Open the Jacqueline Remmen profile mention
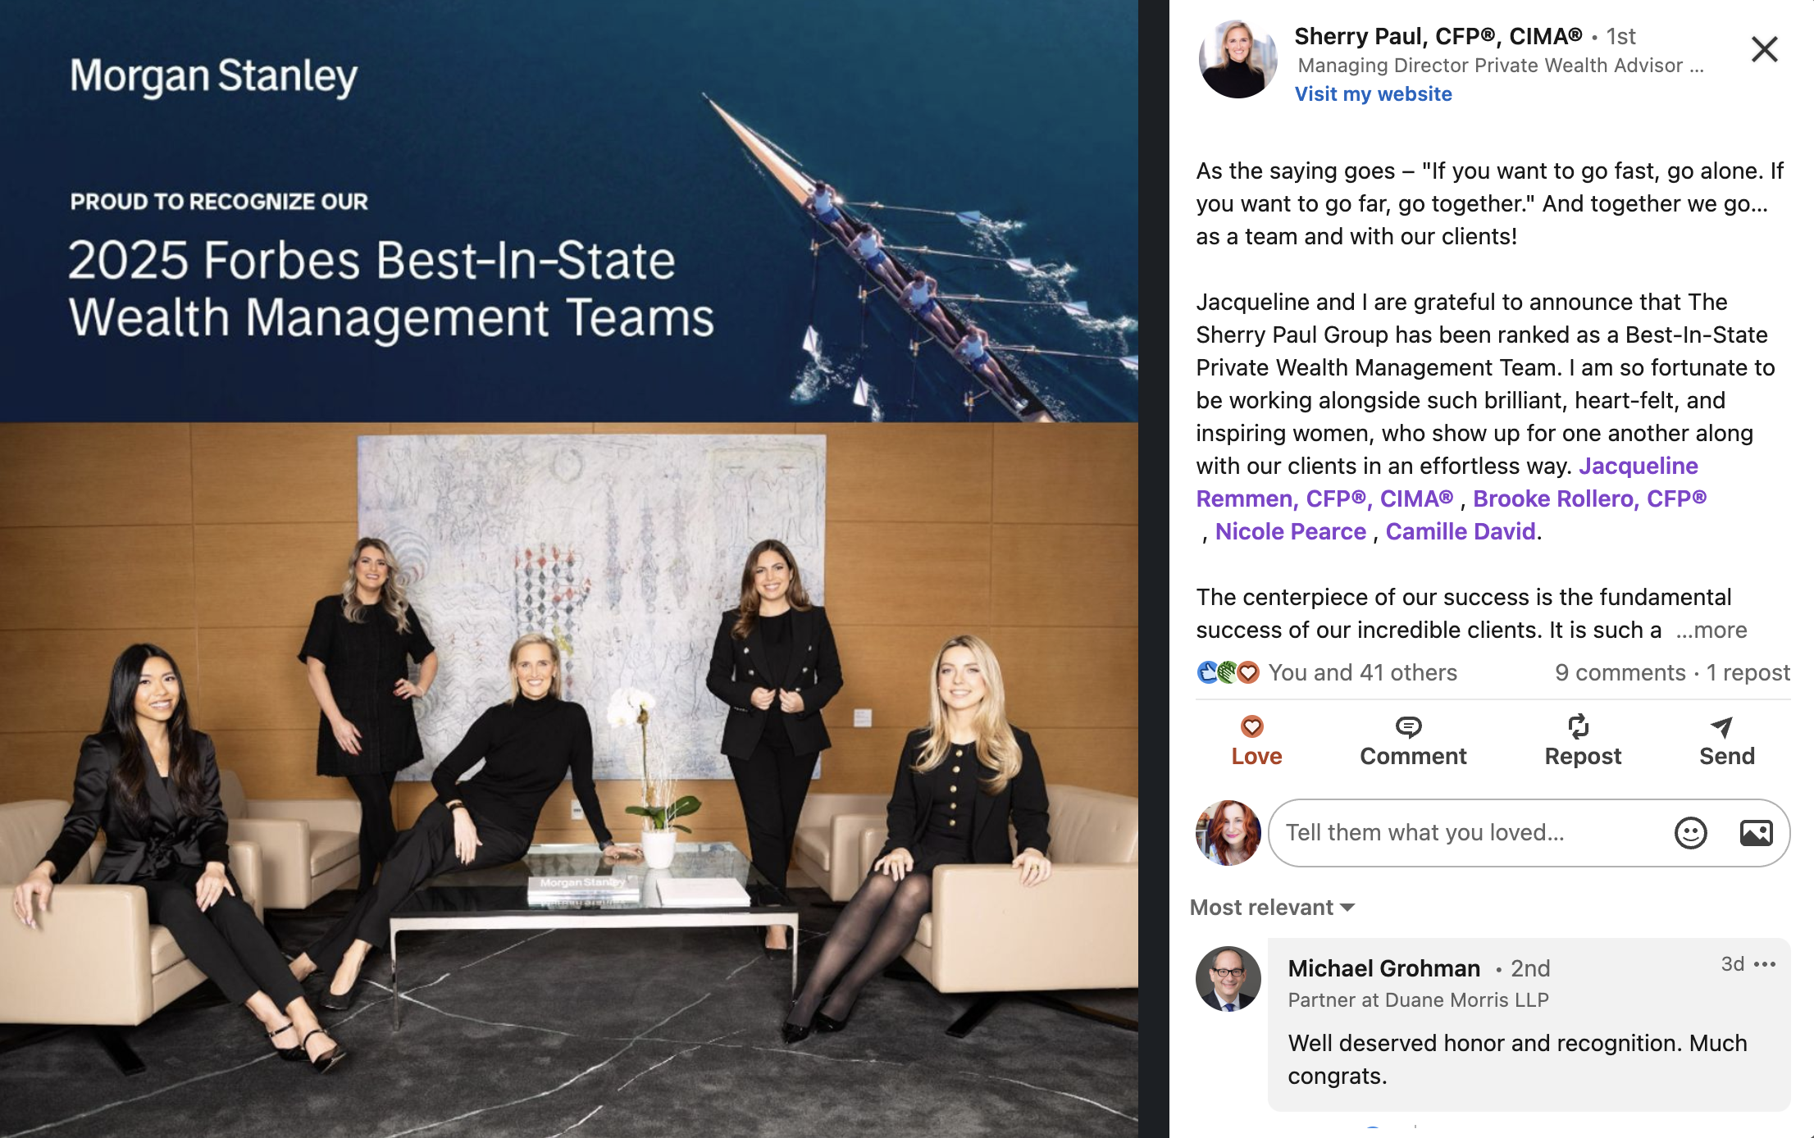The image size is (1814, 1138). click(1447, 482)
